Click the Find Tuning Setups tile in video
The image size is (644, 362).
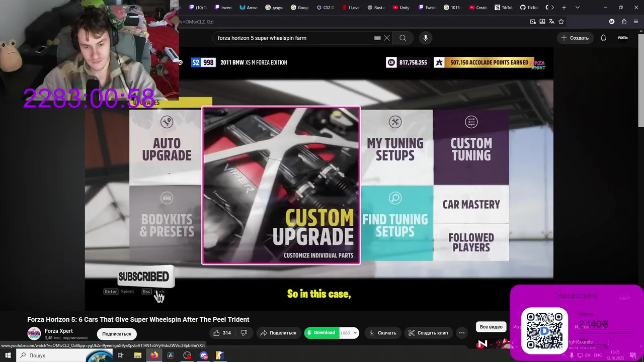396,223
